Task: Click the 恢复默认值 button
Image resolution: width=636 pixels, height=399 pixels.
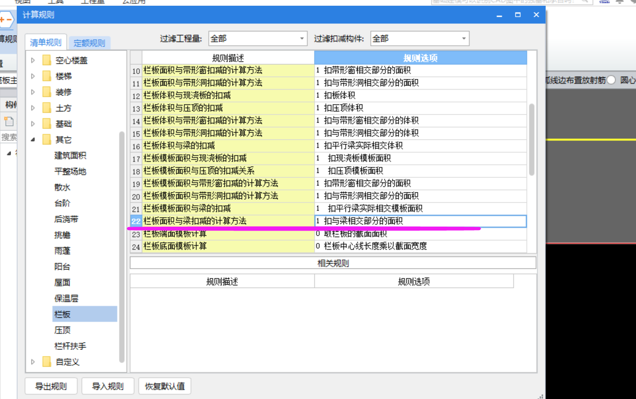Action: pyautogui.click(x=165, y=386)
